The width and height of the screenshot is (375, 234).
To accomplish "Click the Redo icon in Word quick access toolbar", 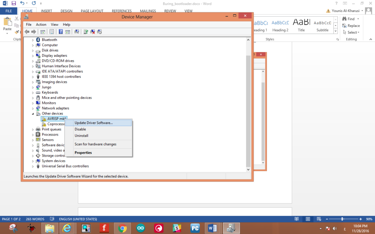I will coord(34,3).
